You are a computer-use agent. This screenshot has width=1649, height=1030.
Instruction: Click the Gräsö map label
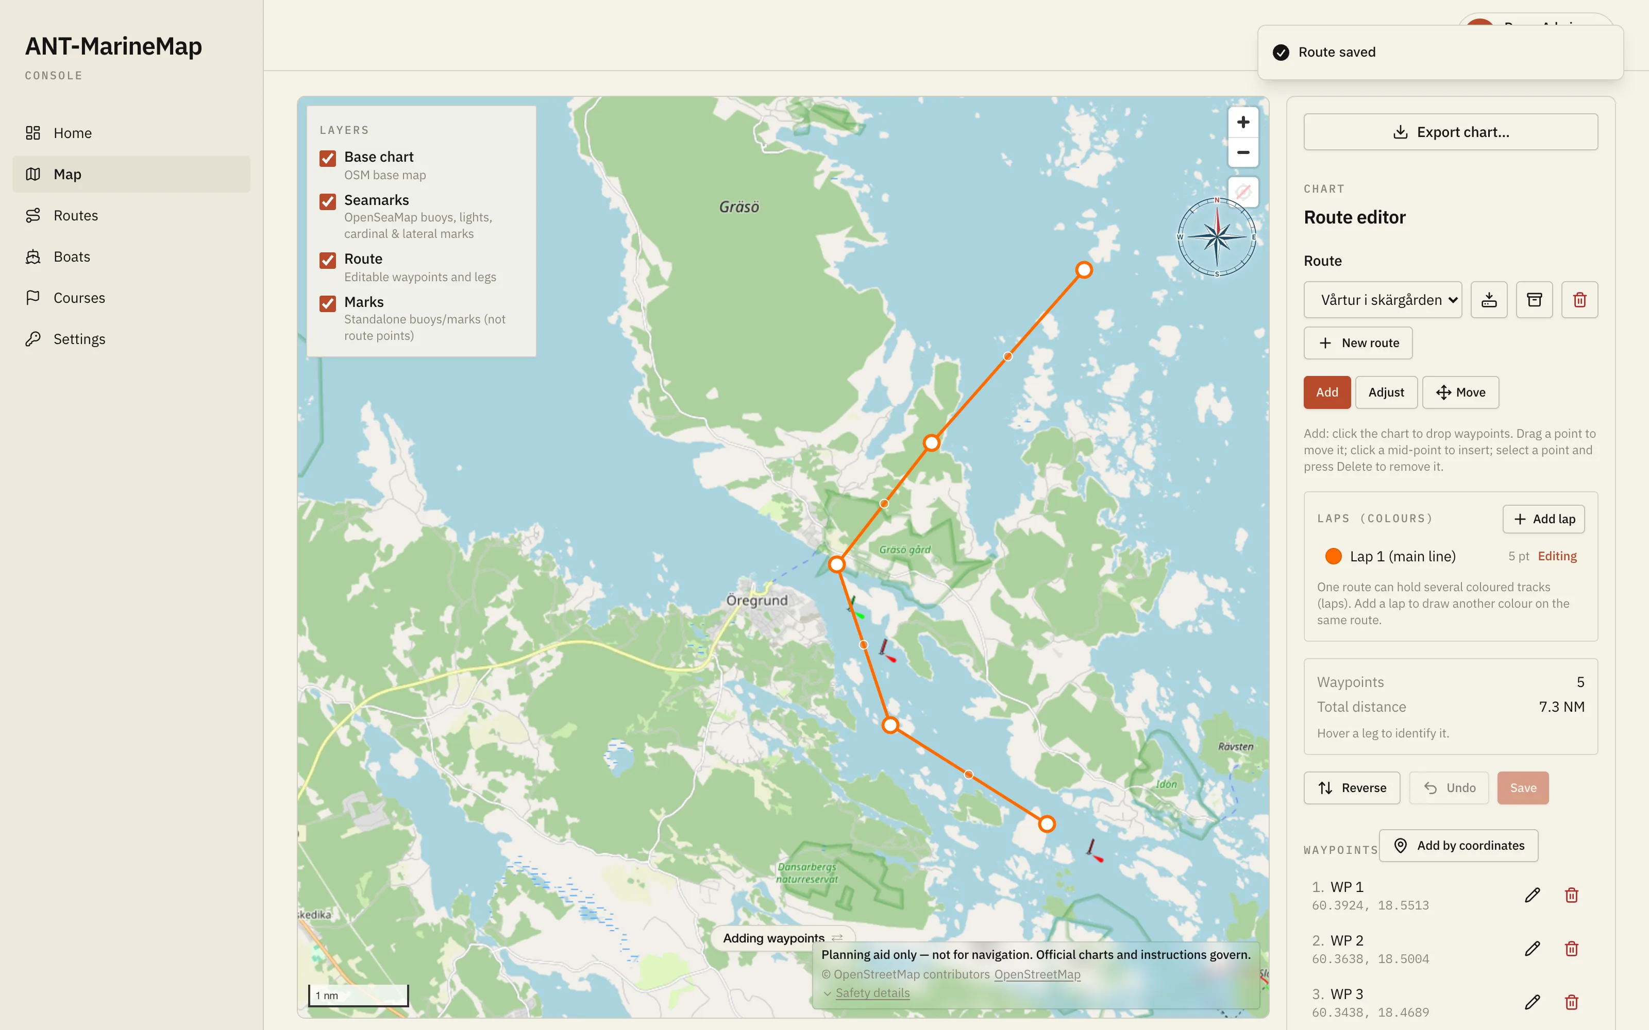(739, 207)
